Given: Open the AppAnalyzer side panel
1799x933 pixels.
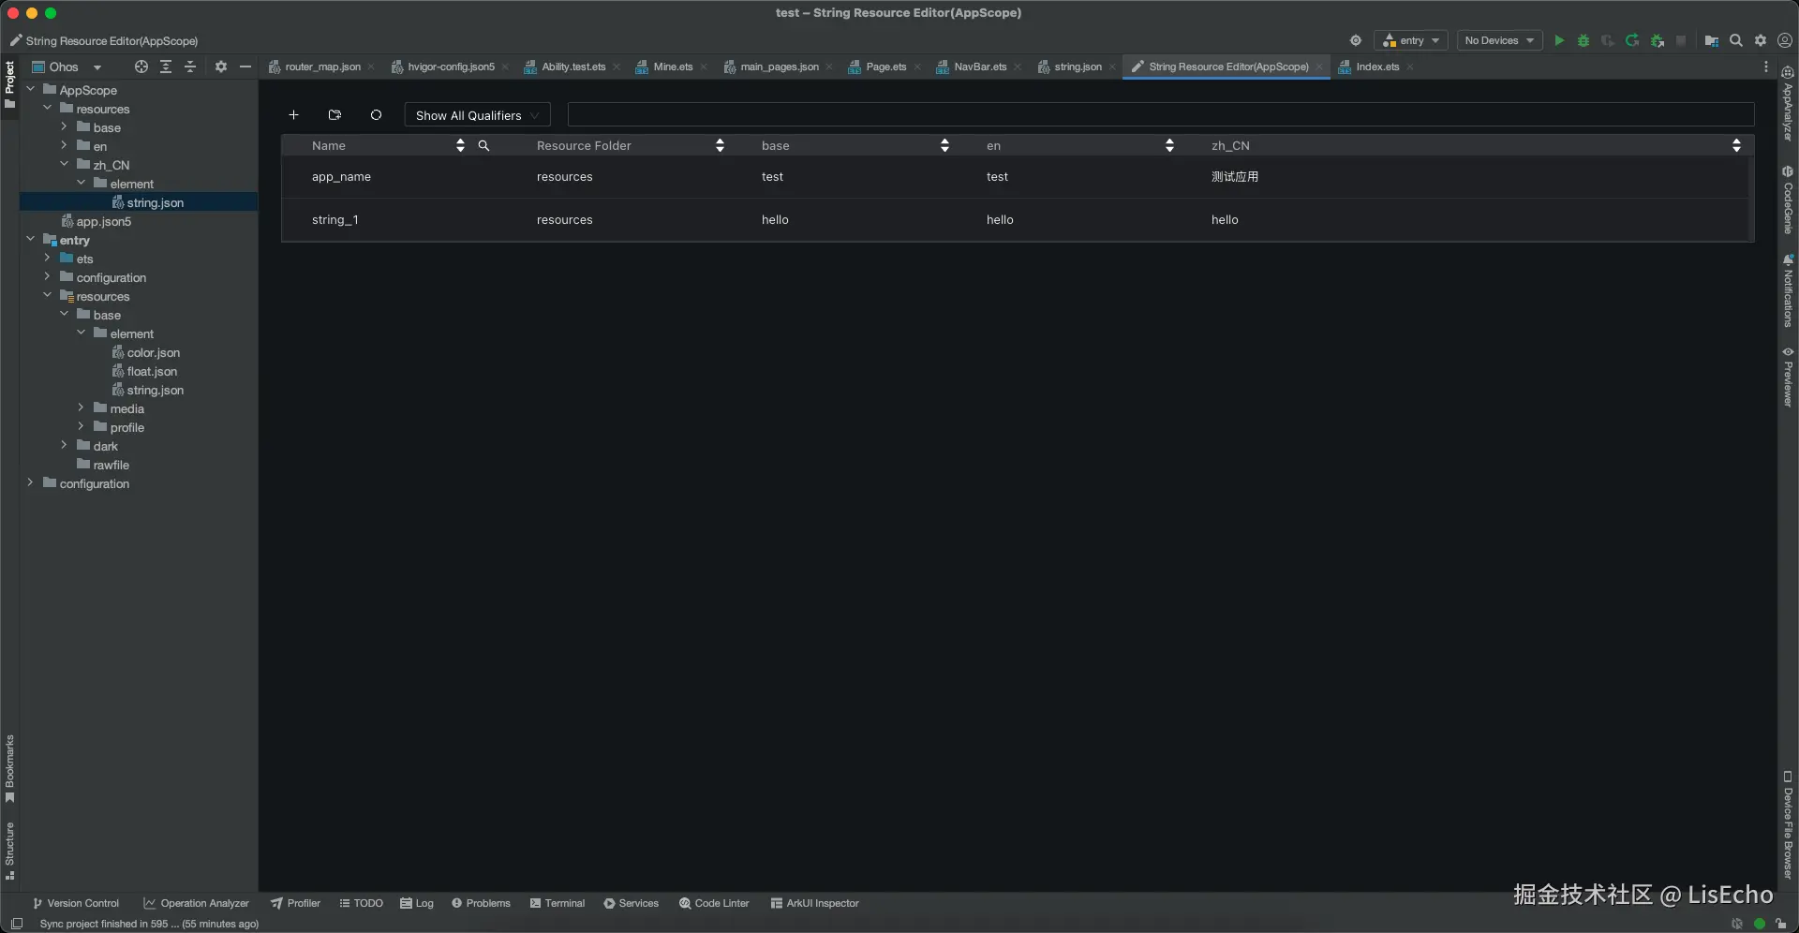Looking at the screenshot, I should pos(1788,105).
